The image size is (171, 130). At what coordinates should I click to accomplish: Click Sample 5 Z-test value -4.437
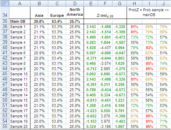pyautogui.click(x=105, y=48)
